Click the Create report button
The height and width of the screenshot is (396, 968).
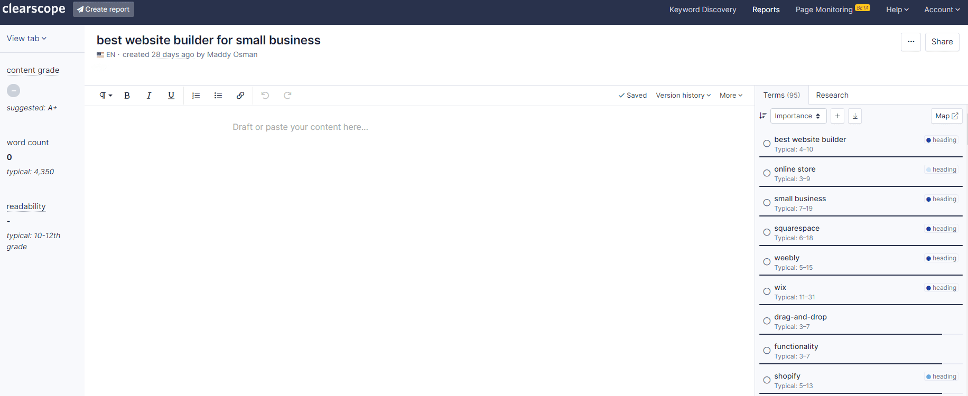pos(104,10)
